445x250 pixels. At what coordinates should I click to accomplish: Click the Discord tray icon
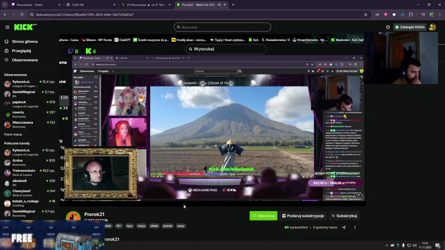point(393,245)
